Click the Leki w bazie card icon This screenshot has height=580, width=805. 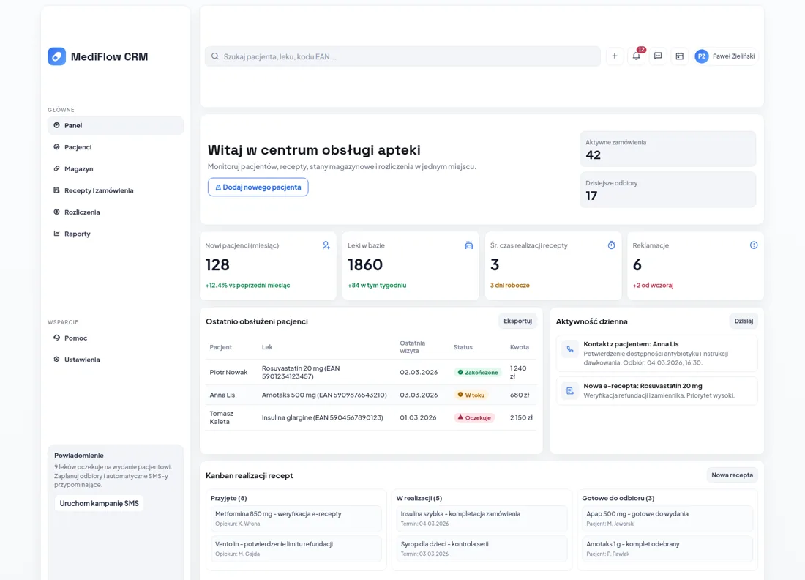(468, 245)
